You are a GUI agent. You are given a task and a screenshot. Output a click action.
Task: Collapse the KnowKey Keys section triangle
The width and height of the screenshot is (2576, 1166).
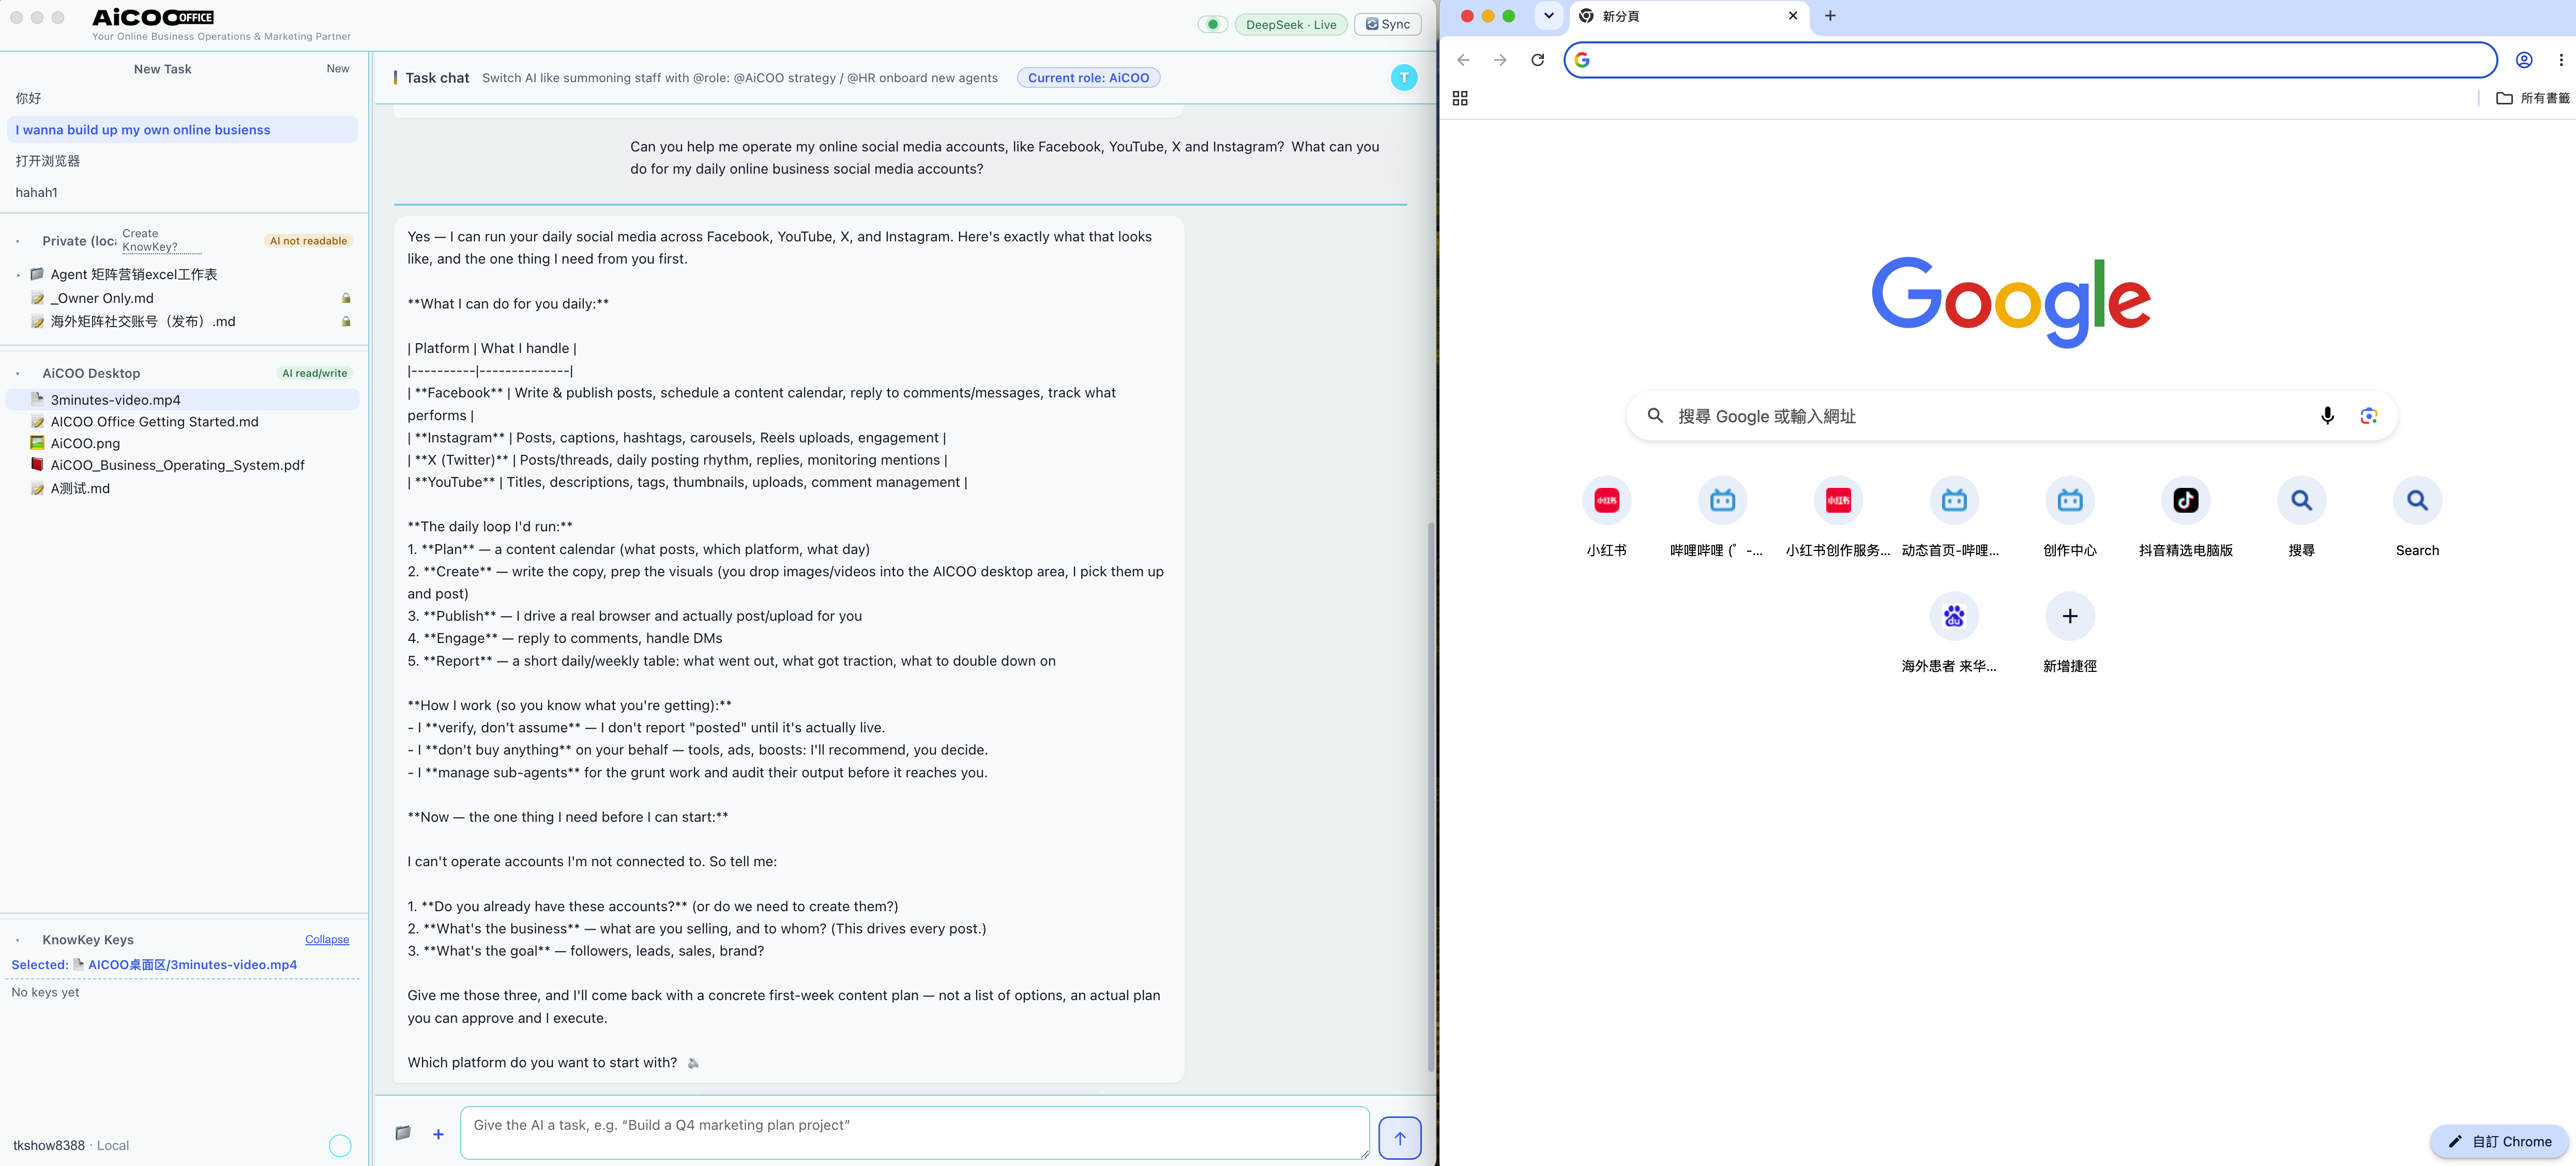pos(18,940)
